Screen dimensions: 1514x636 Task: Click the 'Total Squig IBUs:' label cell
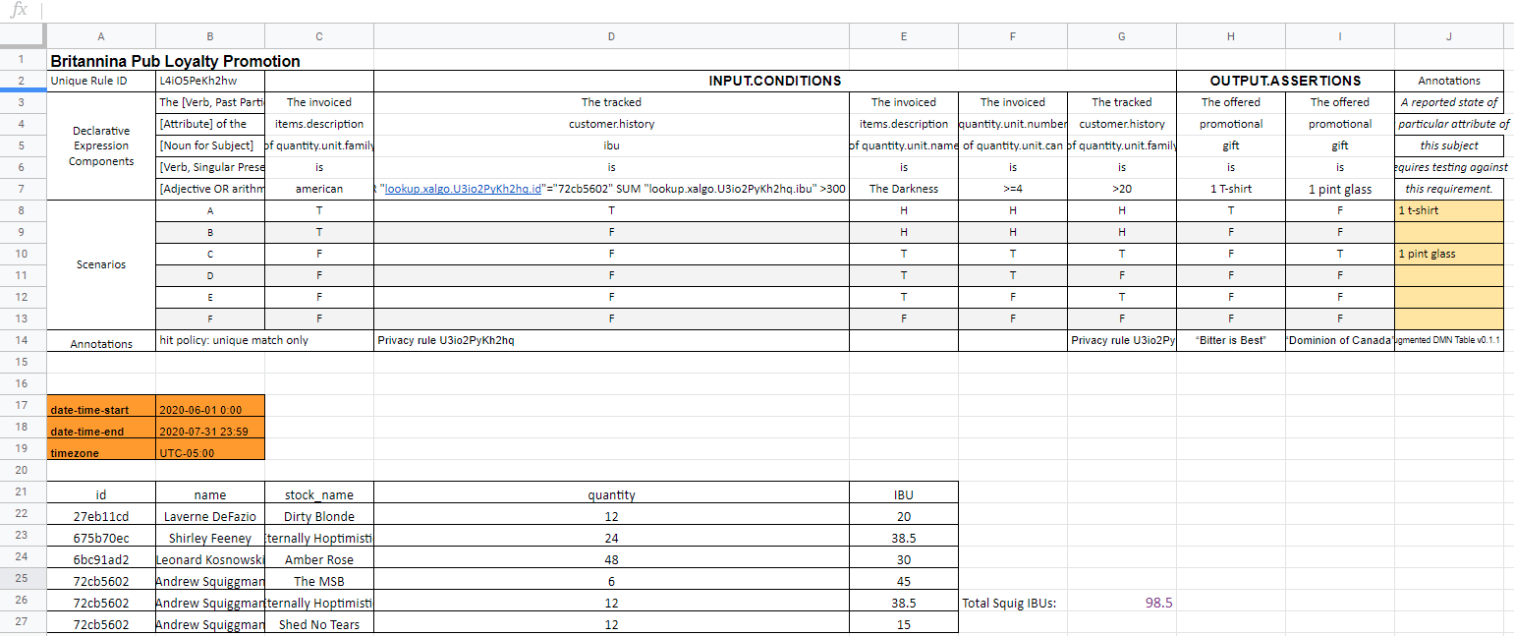tap(1013, 603)
